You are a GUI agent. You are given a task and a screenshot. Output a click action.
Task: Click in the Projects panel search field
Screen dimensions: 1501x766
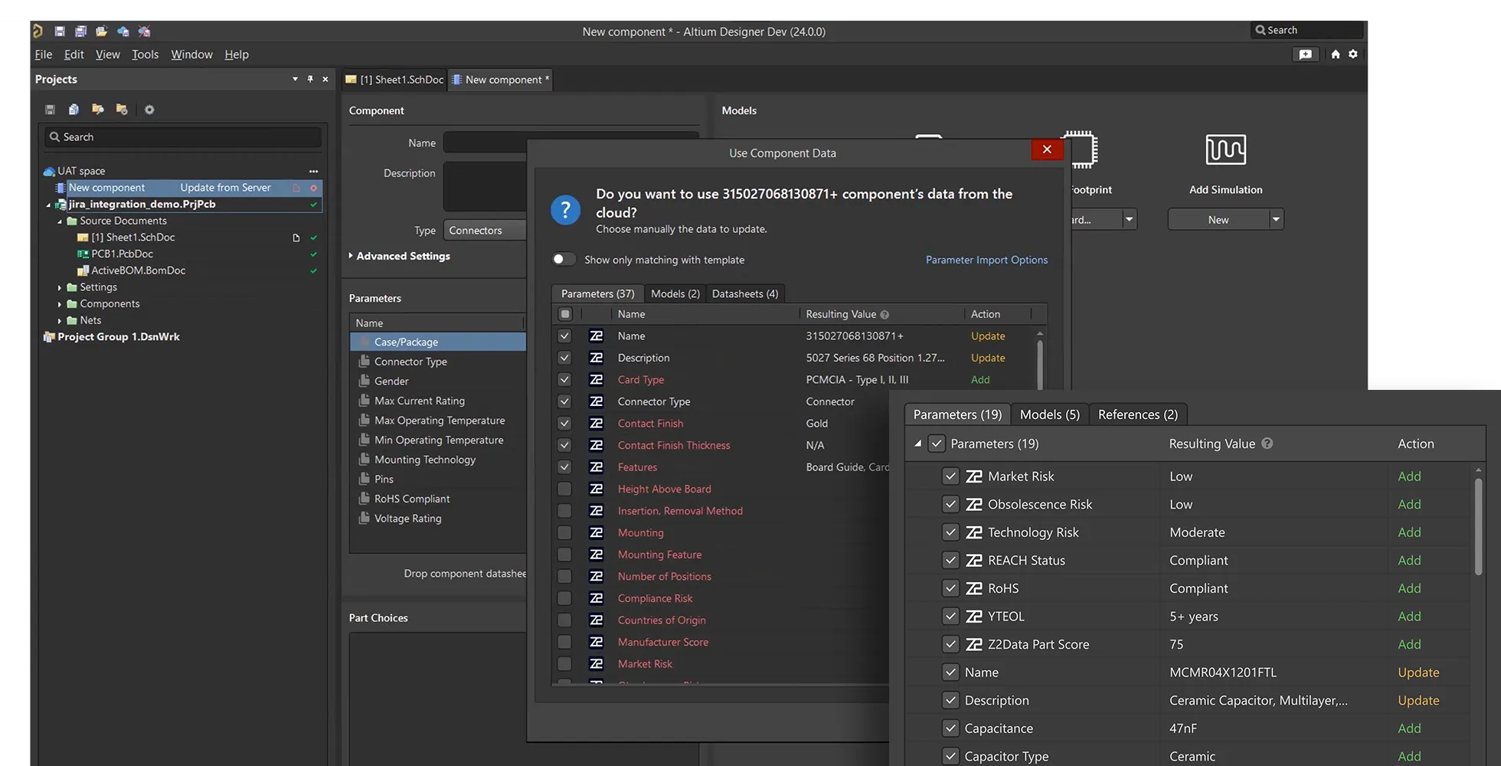pyautogui.click(x=182, y=137)
